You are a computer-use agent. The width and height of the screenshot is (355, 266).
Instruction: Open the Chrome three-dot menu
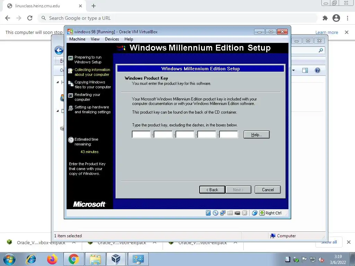coord(347,18)
